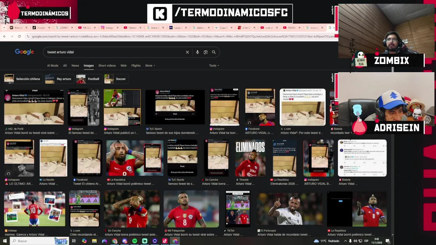Image resolution: width=436 pixels, height=245 pixels.
Task: Expand the More search filters dropdown
Action: (150, 66)
